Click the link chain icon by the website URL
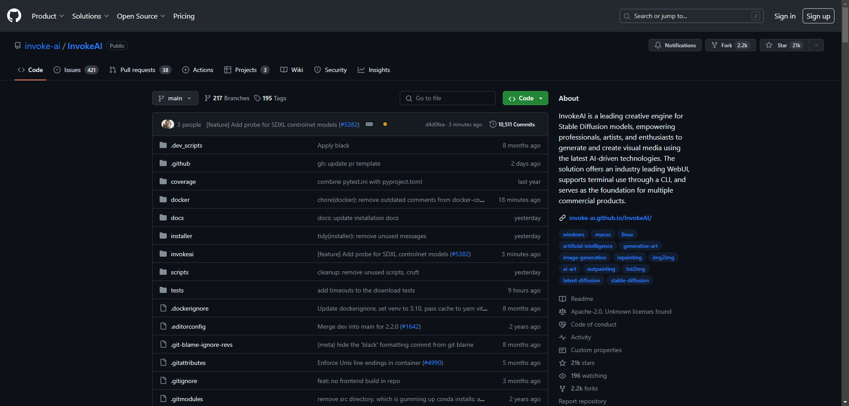The width and height of the screenshot is (849, 406). pyautogui.click(x=562, y=218)
